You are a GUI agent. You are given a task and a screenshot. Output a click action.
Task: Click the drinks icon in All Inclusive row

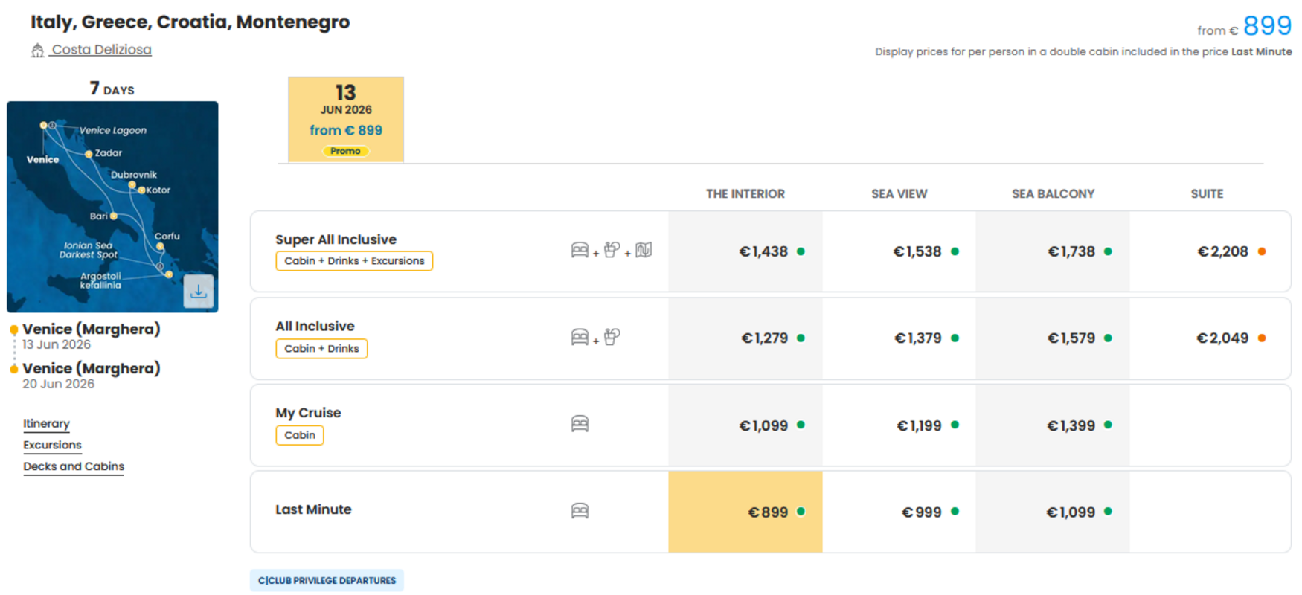[x=612, y=337]
